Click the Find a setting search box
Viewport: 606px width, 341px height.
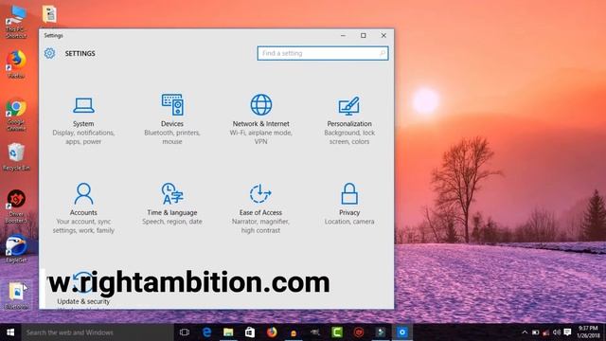point(323,53)
